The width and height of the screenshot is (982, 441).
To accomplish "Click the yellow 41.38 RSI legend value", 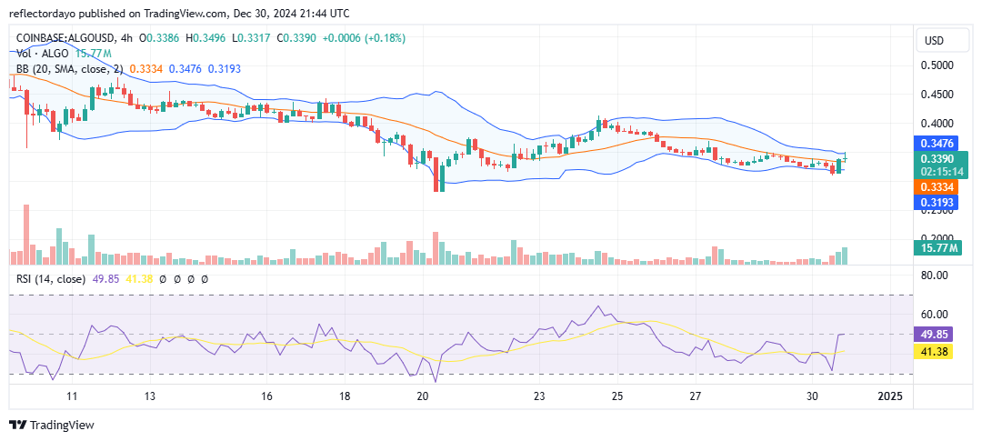I will [x=140, y=279].
